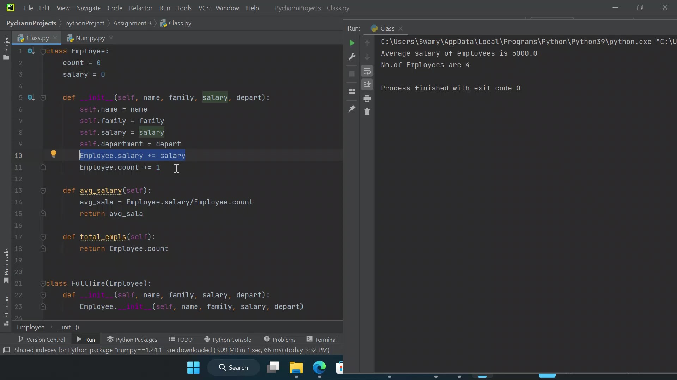
Task: Open Task View from the taskbar
Action: coord(273,368)
